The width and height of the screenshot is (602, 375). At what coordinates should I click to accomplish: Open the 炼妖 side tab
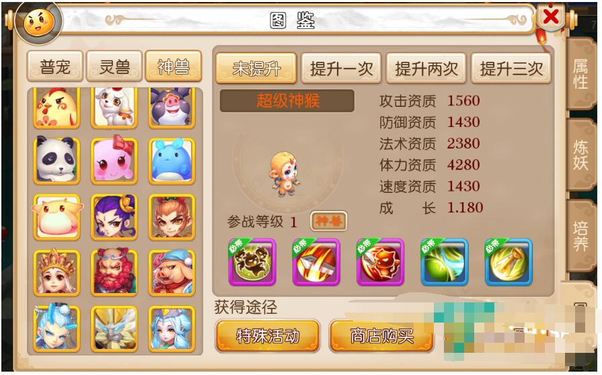click(x=580, y=155)
